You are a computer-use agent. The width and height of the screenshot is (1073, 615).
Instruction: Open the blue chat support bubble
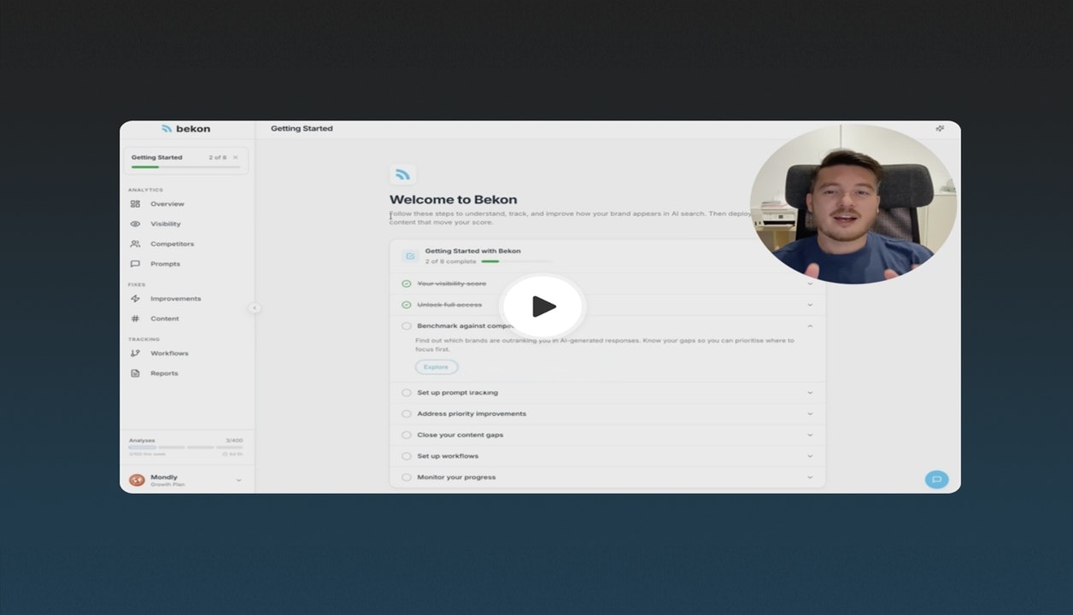pyautogui.click(x=936, y=479)
